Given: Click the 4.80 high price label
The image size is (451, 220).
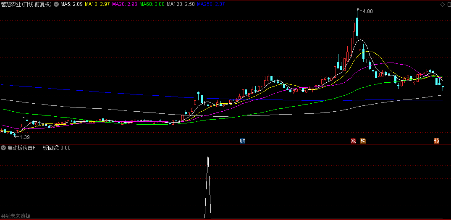Looking at the screenshot, I should (x=368, y=11).
